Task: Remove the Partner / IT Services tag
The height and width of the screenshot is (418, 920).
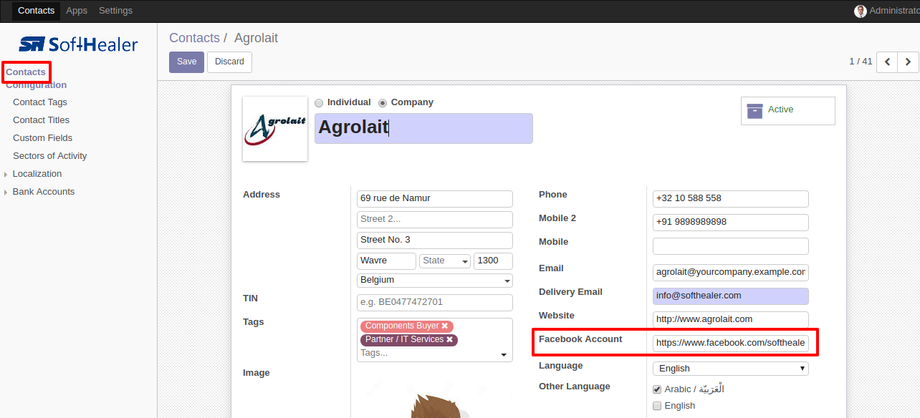Action: tap(450, 340)
